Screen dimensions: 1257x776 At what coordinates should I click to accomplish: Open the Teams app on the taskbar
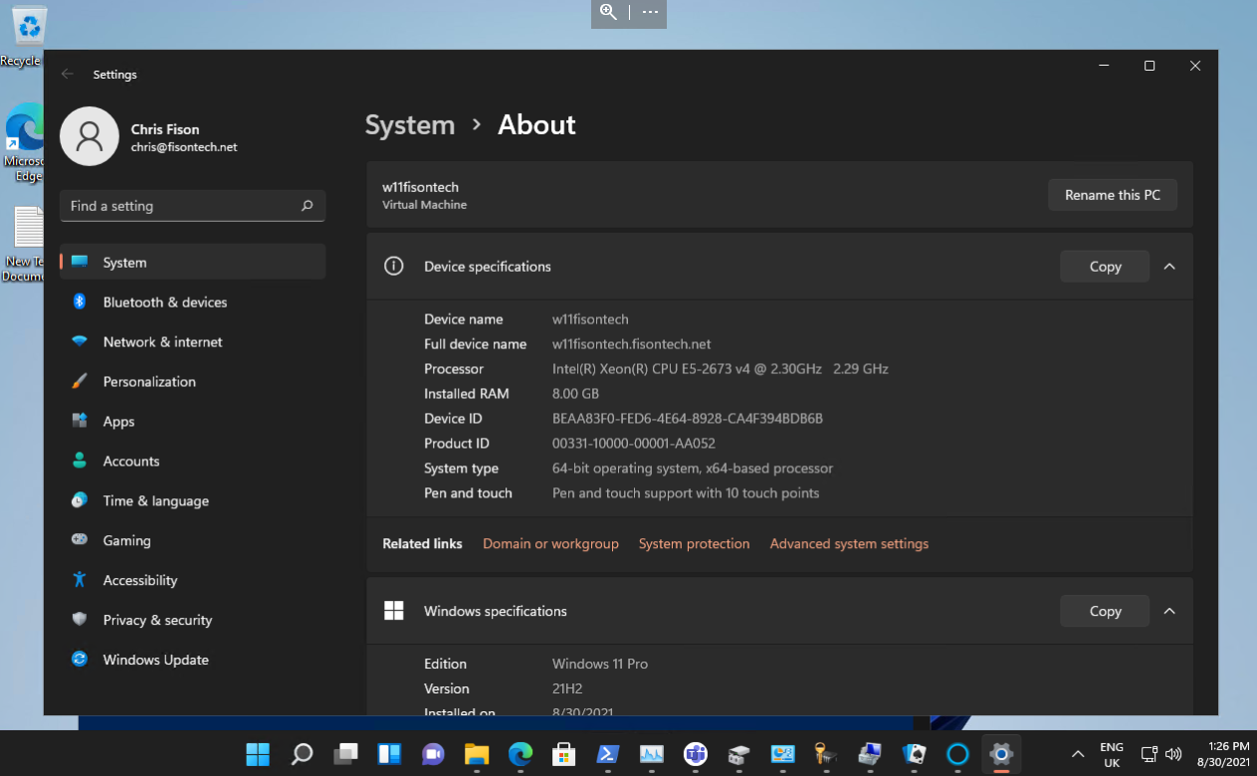coord(696,754)
